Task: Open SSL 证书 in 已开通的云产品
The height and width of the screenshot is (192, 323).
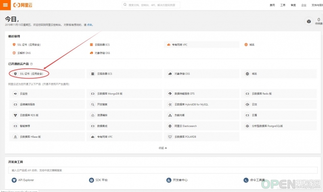Action: (47, 74)
